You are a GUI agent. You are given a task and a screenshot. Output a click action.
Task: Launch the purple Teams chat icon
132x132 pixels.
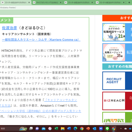37,128
